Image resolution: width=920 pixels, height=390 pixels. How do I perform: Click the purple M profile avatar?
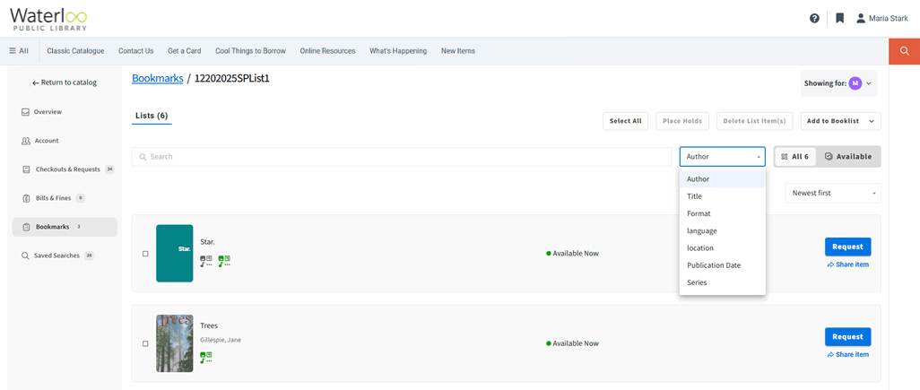tap(855, 83)
